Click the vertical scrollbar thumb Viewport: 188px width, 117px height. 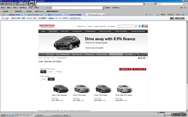click(x=187, y=53)
